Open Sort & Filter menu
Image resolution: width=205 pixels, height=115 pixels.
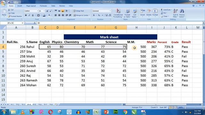pos(176,13)
